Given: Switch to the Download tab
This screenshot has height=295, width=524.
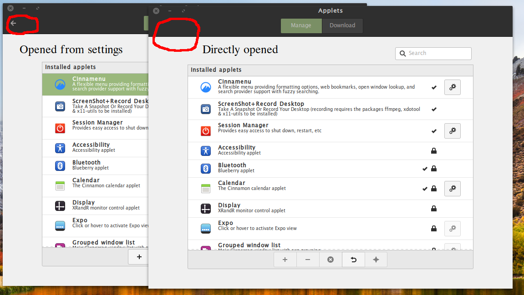Looking at the screenshot, I should pyautogui.click(x=342, y=25).
